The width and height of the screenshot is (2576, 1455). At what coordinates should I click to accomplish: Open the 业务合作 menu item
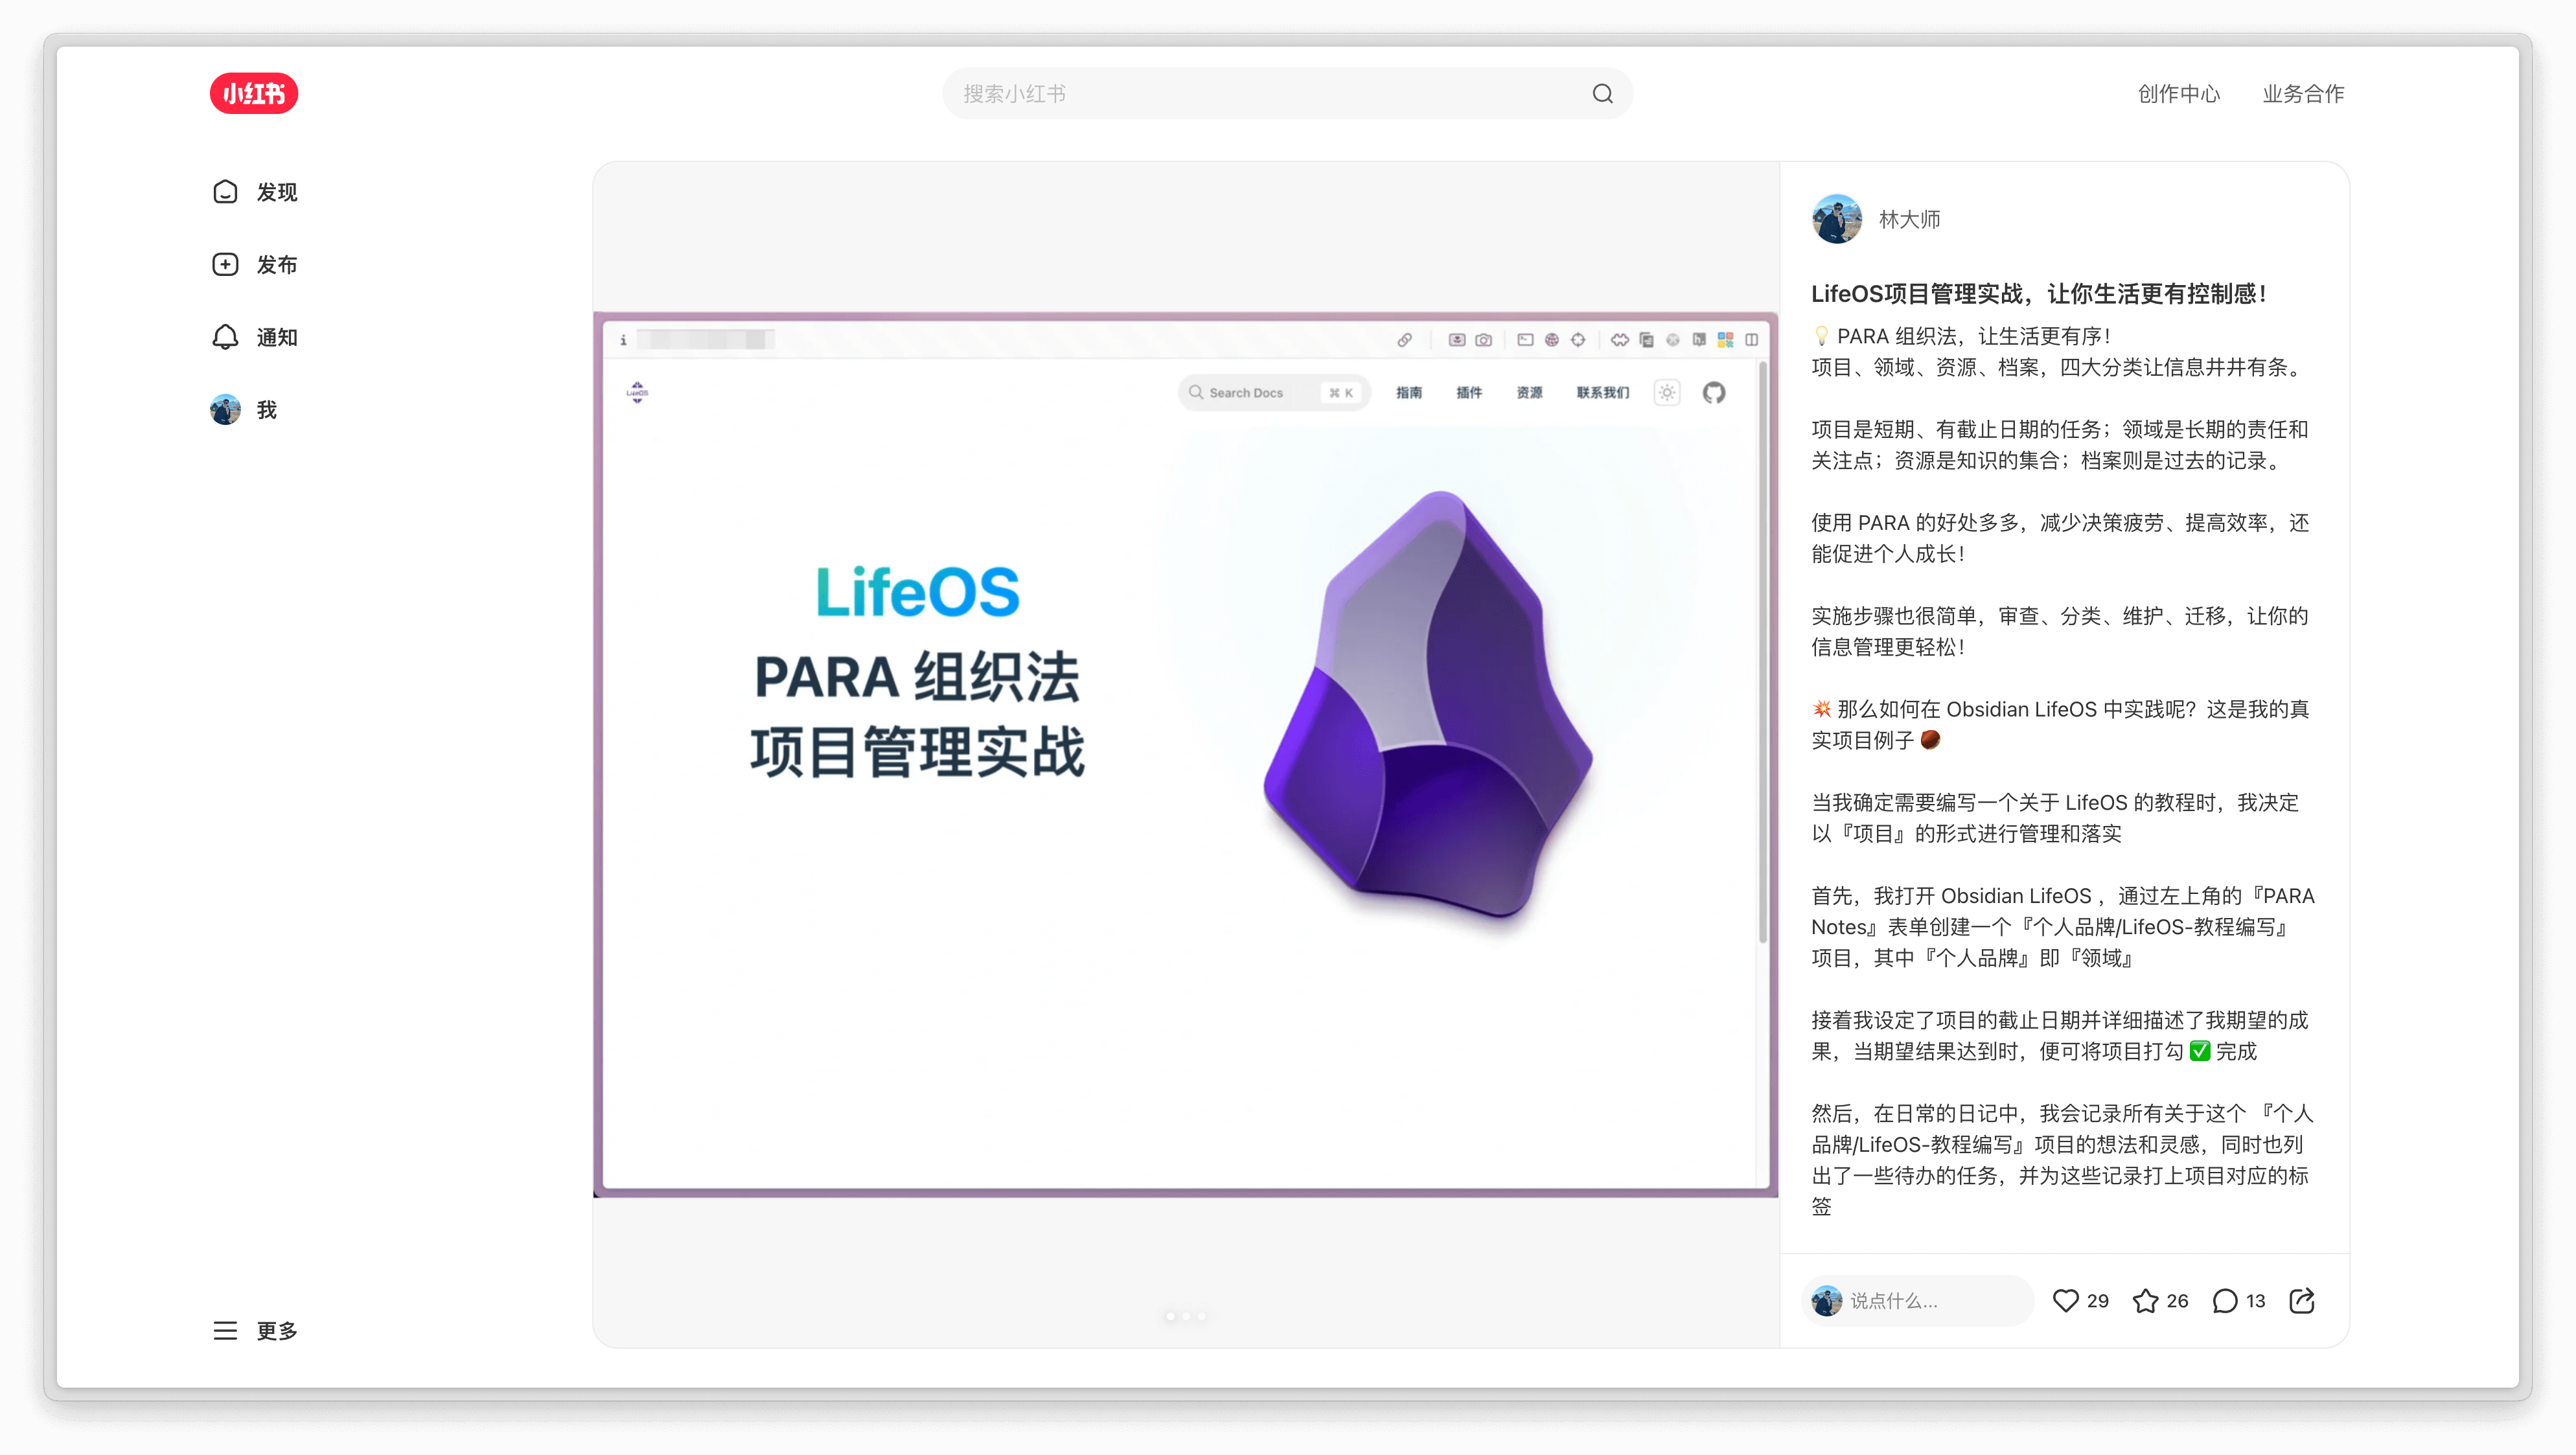(2302, 93)
